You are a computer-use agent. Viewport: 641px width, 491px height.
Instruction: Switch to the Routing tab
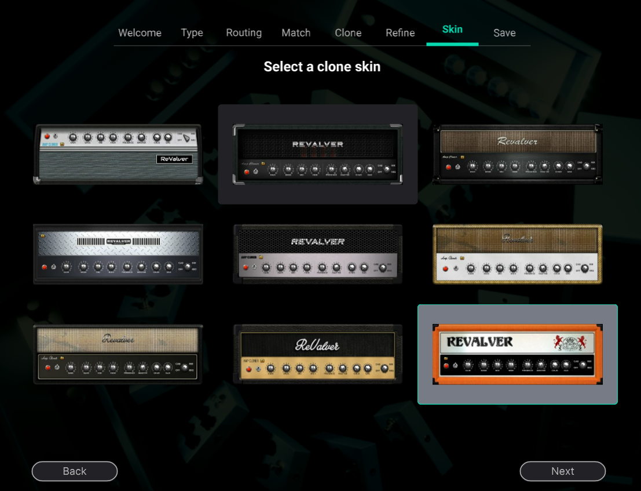pyautogui.click(x=244, y=32)
